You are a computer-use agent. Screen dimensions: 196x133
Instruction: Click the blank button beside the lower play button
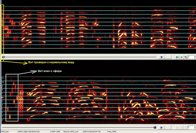tap(168, 127)
